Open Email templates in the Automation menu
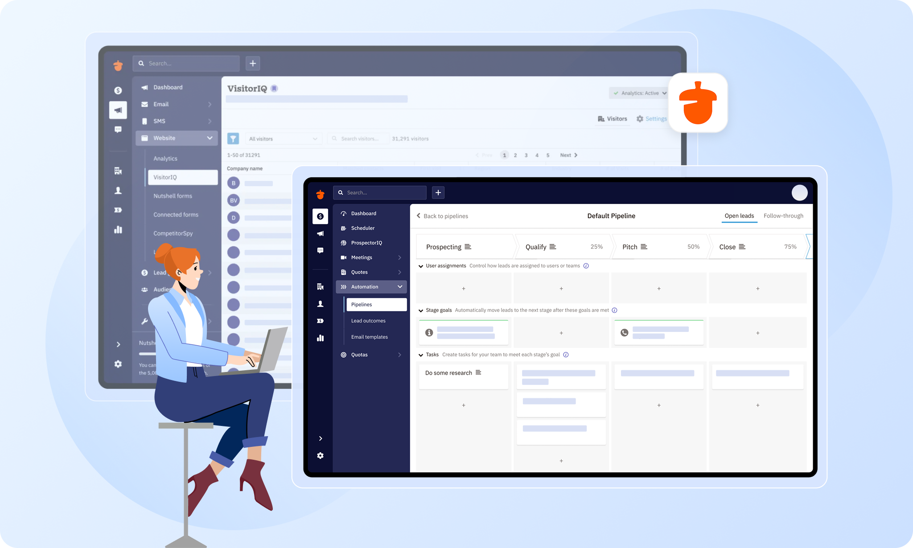 tap(369, 337)
